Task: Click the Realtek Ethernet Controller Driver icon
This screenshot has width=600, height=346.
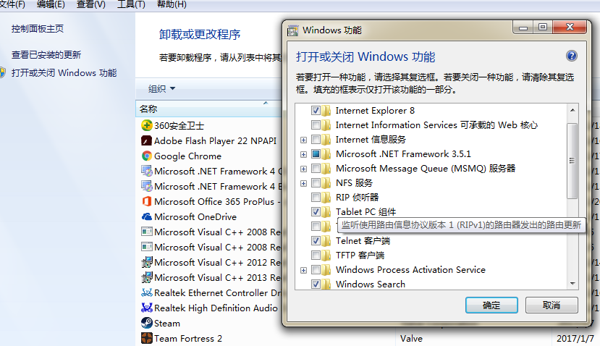Action: click(x=146, y=293)
